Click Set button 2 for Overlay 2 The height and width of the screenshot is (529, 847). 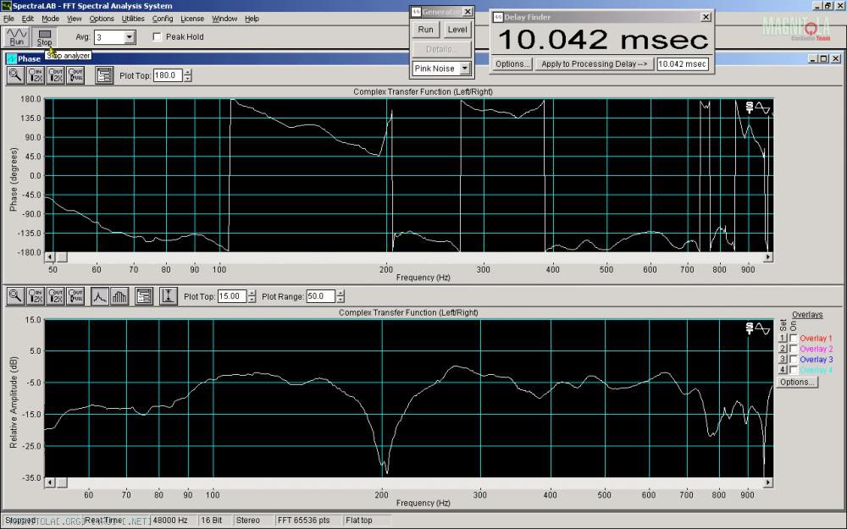[782, 349]
